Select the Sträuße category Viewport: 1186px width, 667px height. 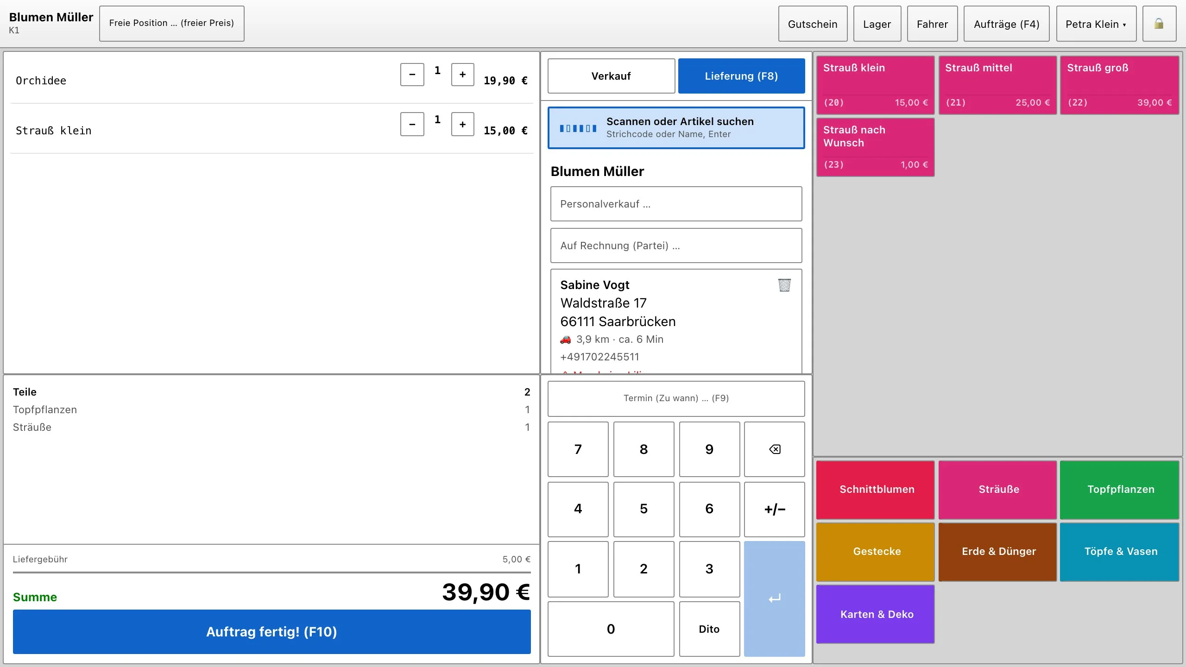(997, 490)
